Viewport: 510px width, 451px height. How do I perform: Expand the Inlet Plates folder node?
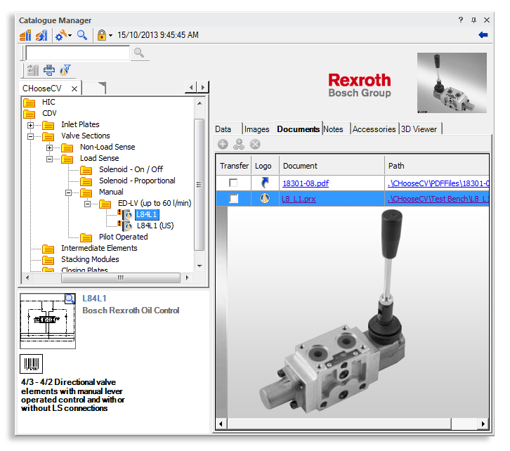tap(31, 125)
